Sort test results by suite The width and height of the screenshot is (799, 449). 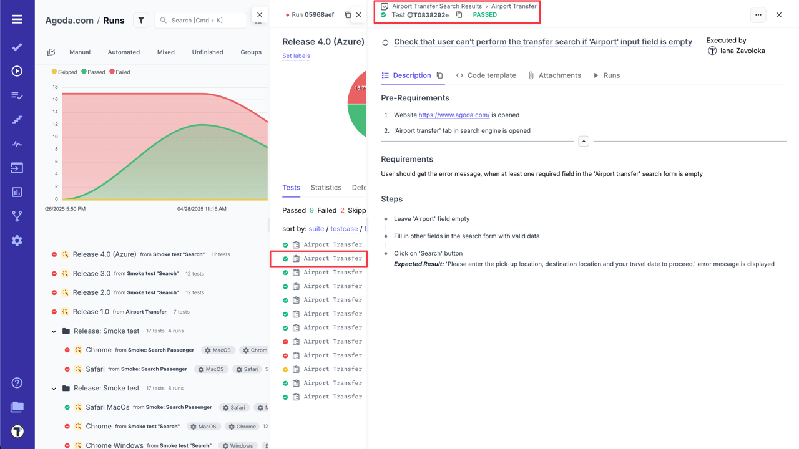(x=316, y=229)
